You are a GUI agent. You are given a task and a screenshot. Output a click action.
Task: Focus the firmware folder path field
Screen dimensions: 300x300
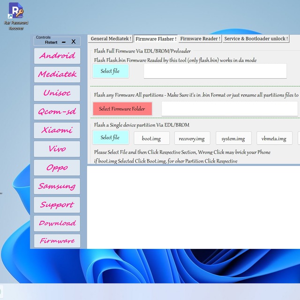click(x=229, y=109)
